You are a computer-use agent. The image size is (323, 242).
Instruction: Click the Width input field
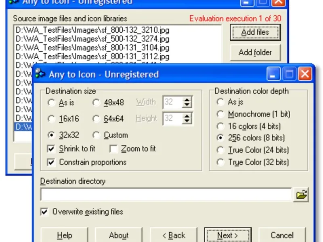173,102
